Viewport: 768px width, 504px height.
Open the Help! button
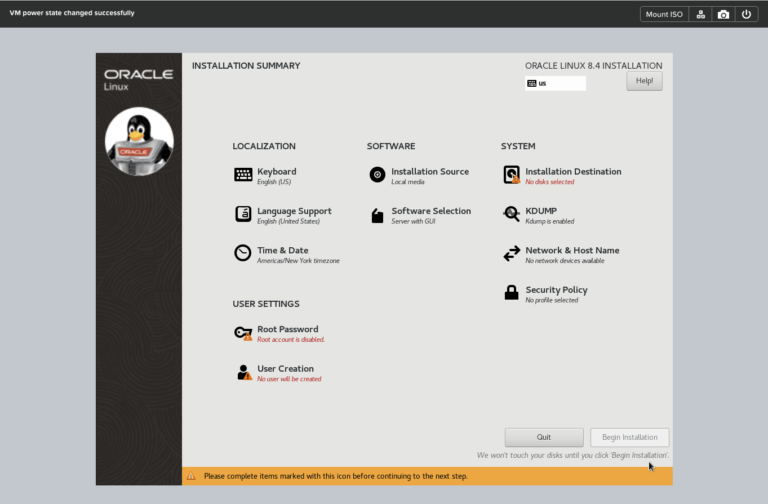pos(645,81)
